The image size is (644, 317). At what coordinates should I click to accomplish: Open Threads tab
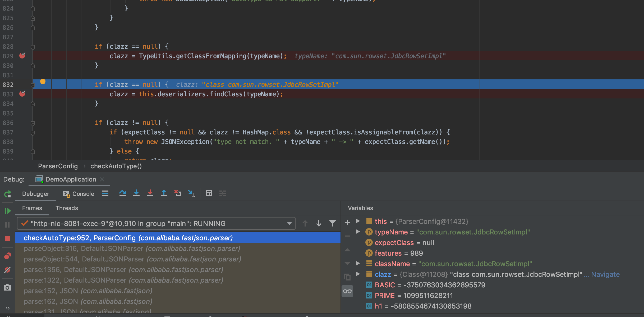pyautogui.click(x=67, y=208)
